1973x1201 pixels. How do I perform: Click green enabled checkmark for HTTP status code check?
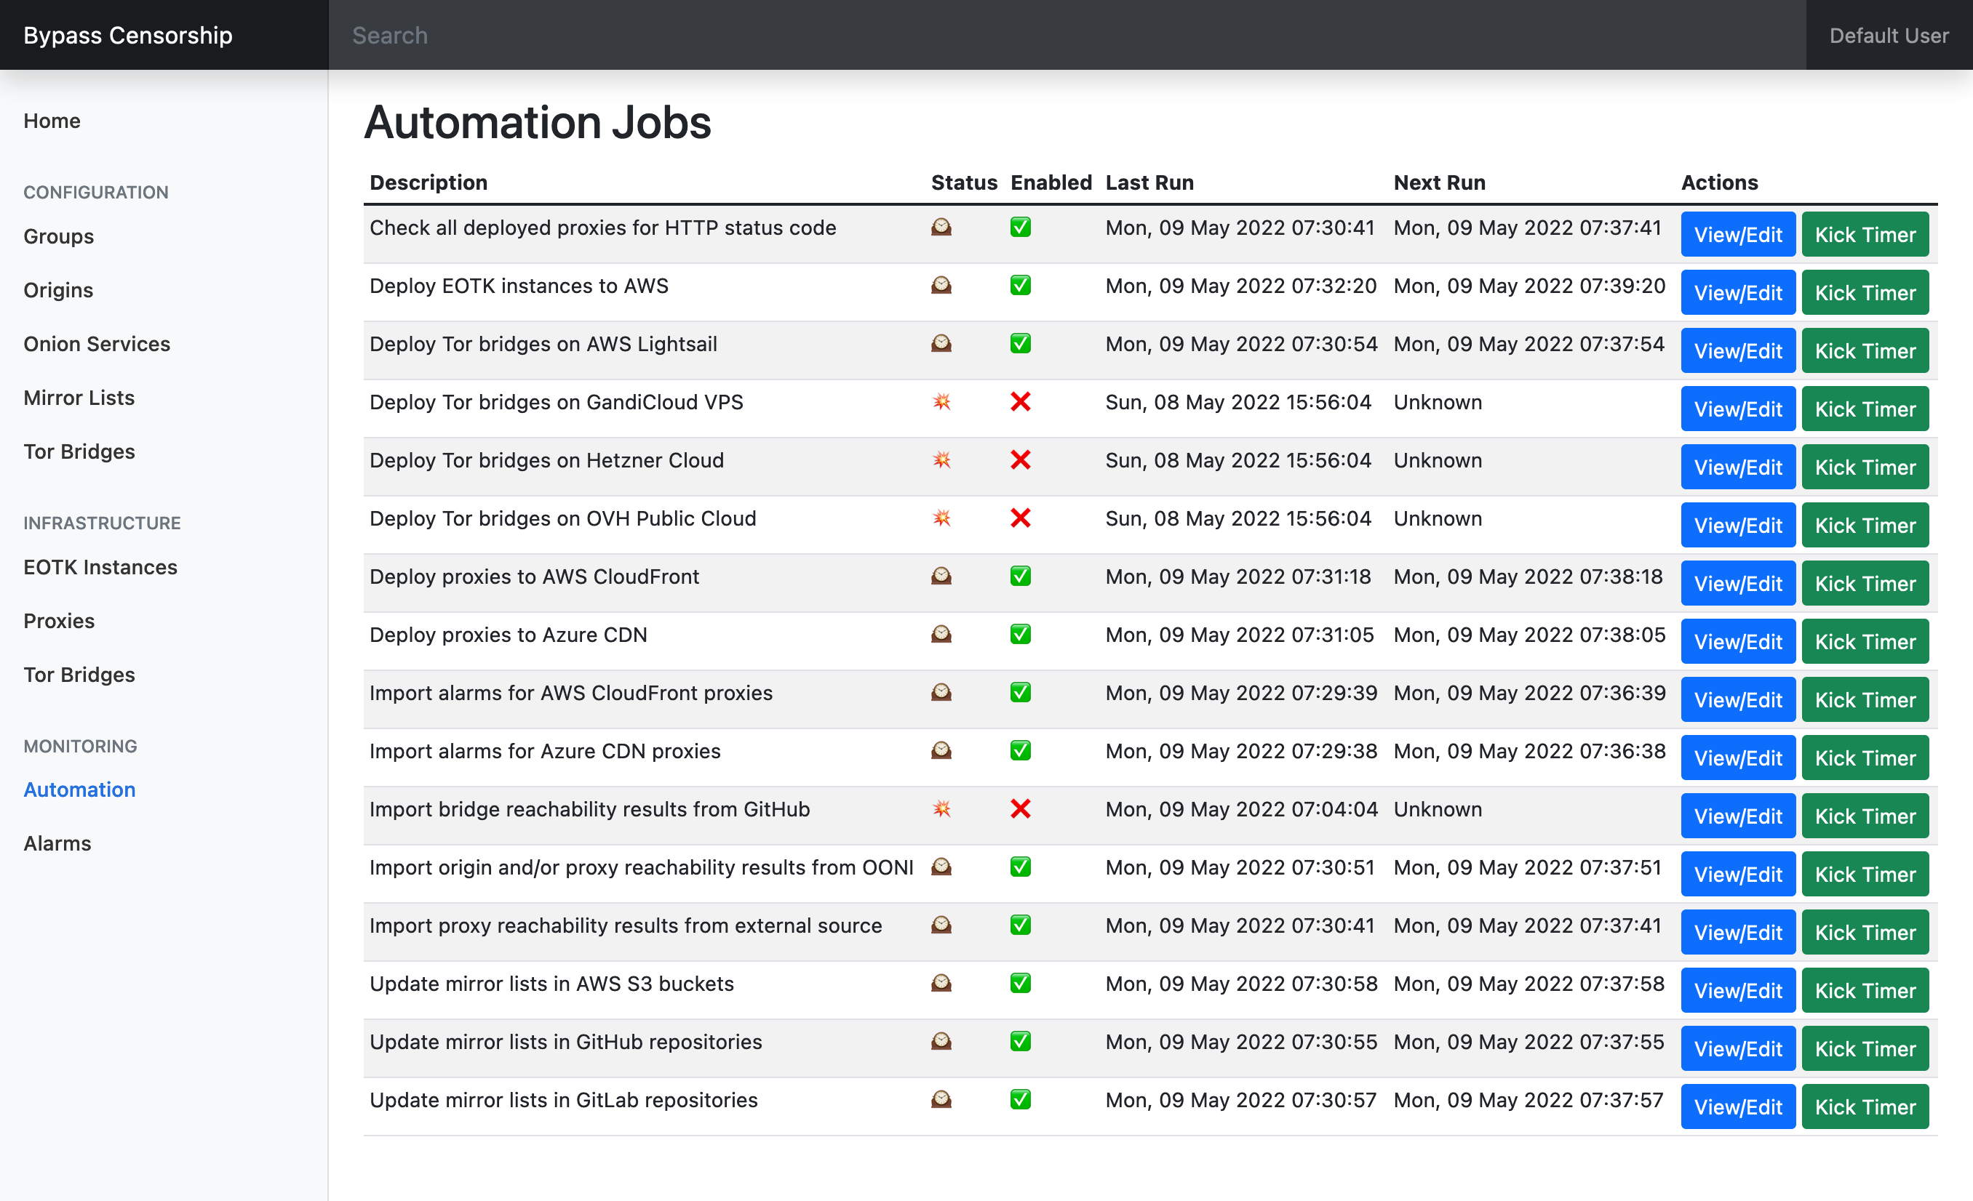tap(1020, 228)
